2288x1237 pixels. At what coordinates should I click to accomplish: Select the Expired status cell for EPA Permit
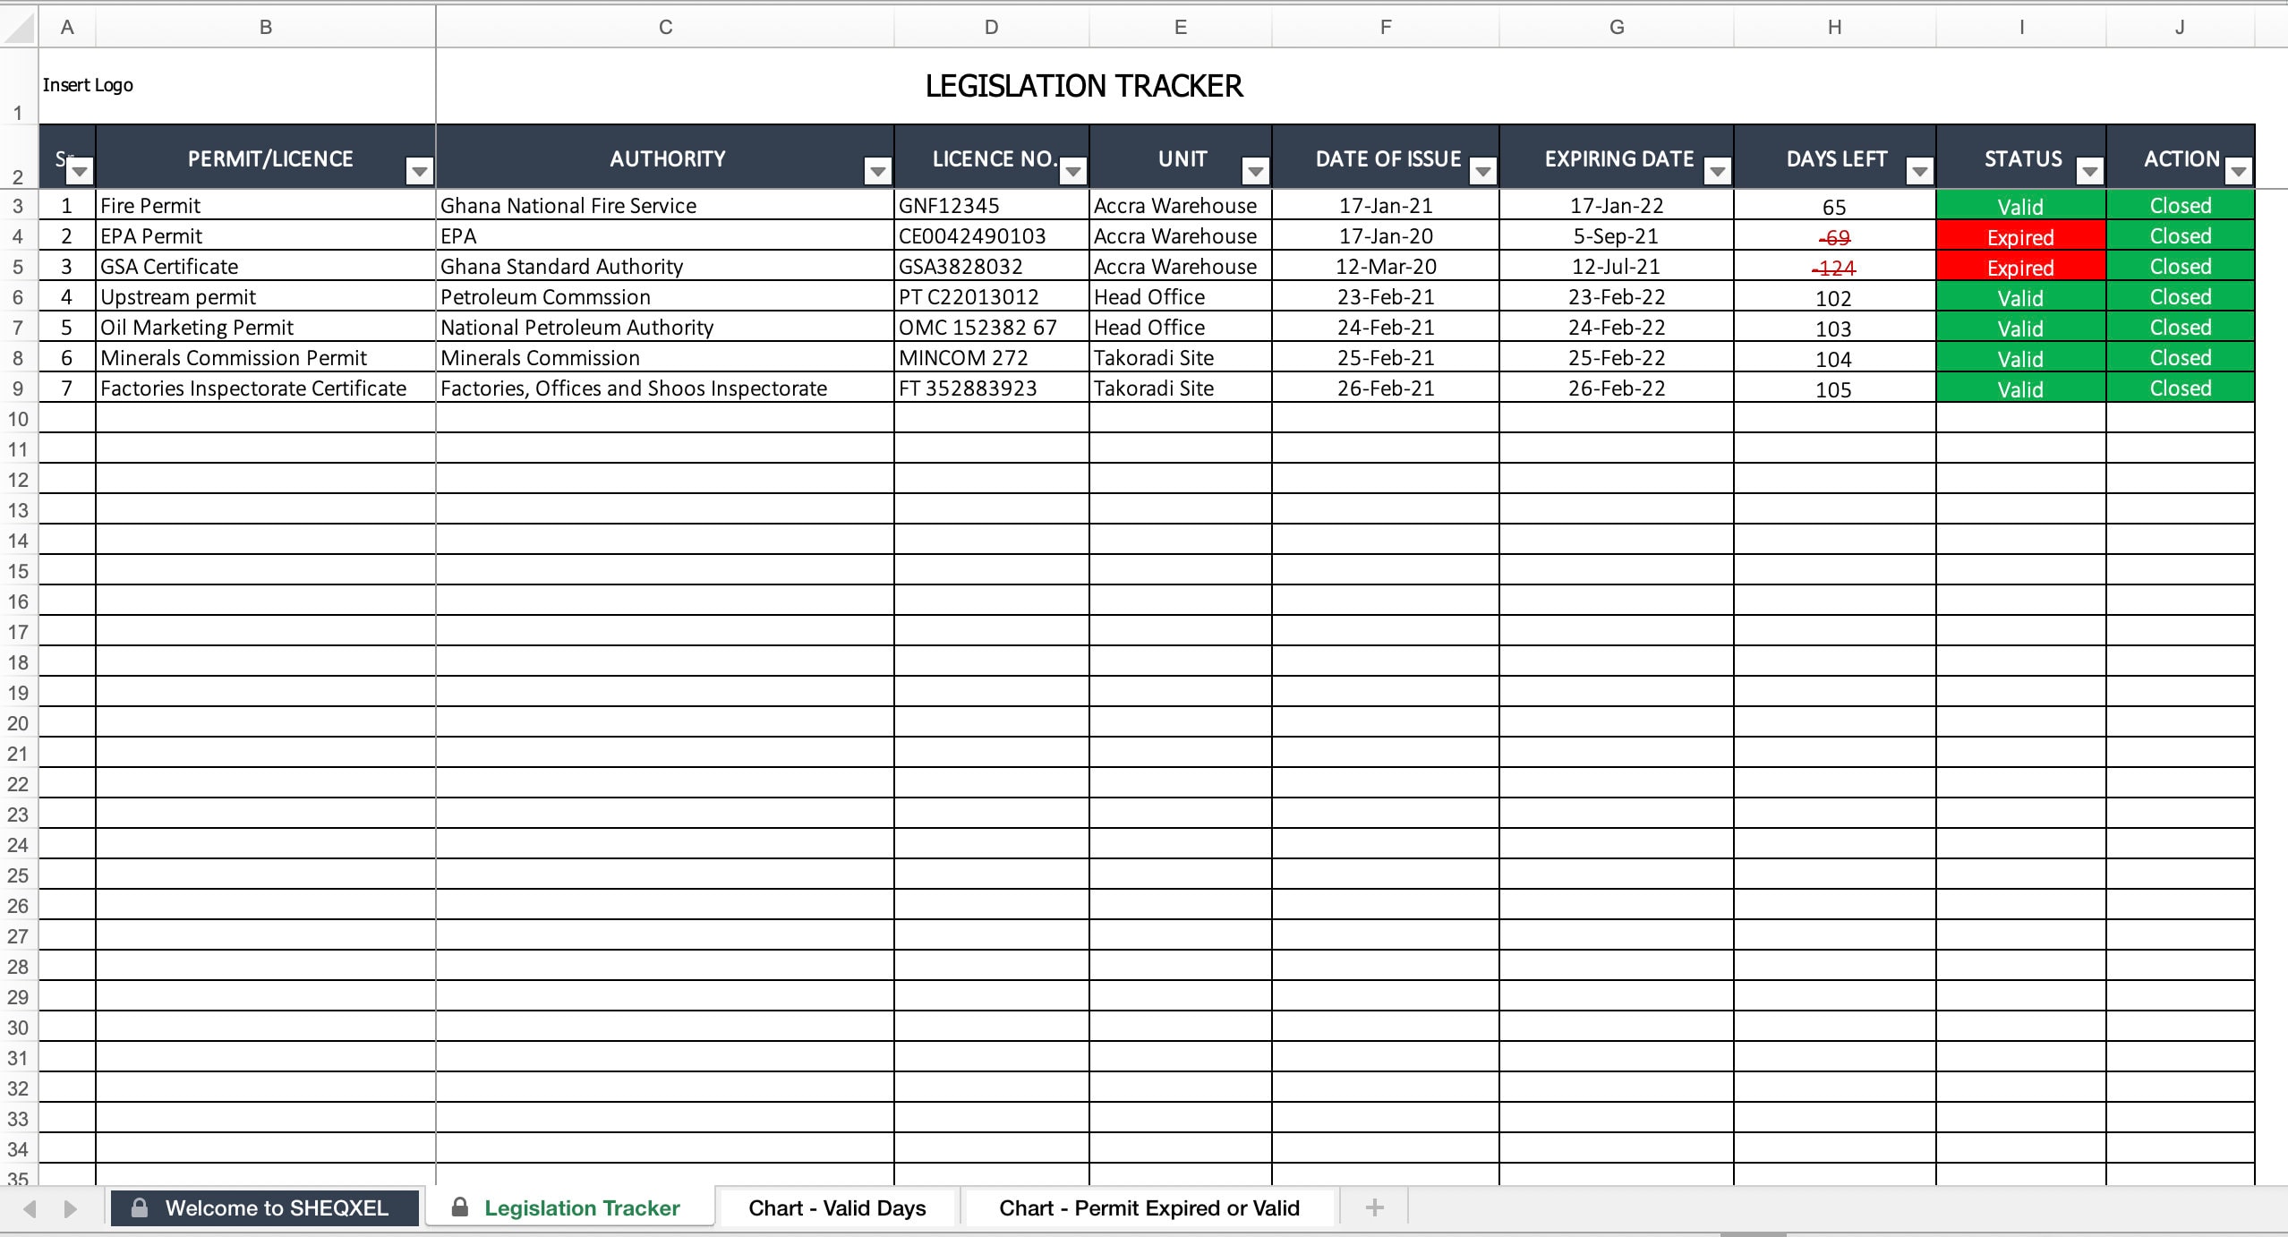point(2020,235)
